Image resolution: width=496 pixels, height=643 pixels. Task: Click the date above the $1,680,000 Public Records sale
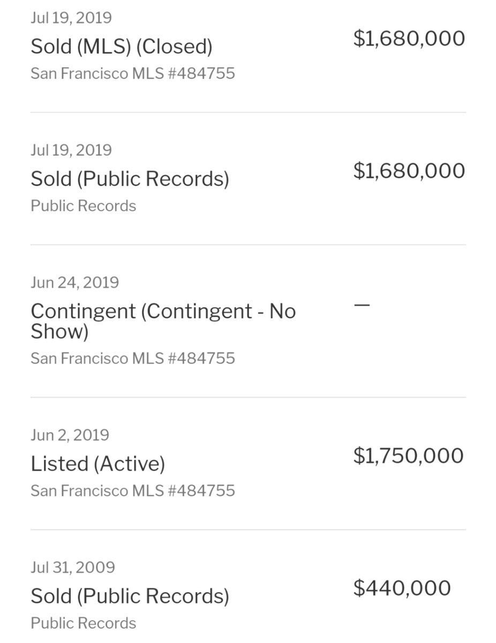[x=71, y=150]
